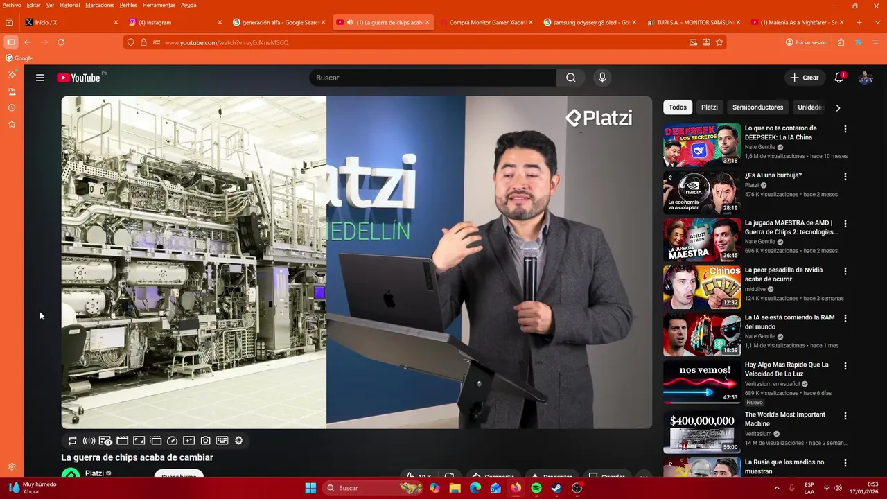Open the YouTube guide hamburger menu
Screen dimensions: 887x499
(x=40, y=78)
